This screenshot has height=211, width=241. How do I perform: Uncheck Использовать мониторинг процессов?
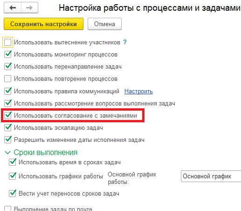coord(7,54)
